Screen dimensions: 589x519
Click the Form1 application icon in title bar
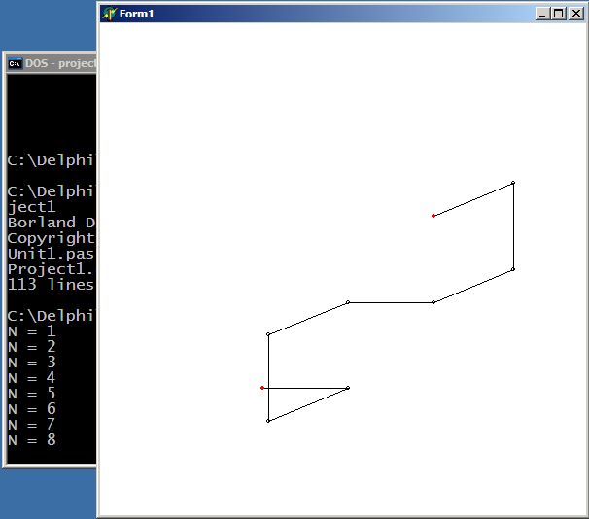[109, 14]
